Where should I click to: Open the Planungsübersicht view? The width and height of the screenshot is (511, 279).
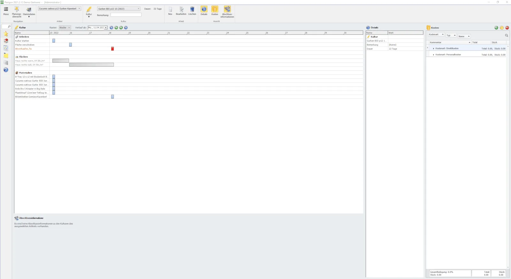pos(17,12)
